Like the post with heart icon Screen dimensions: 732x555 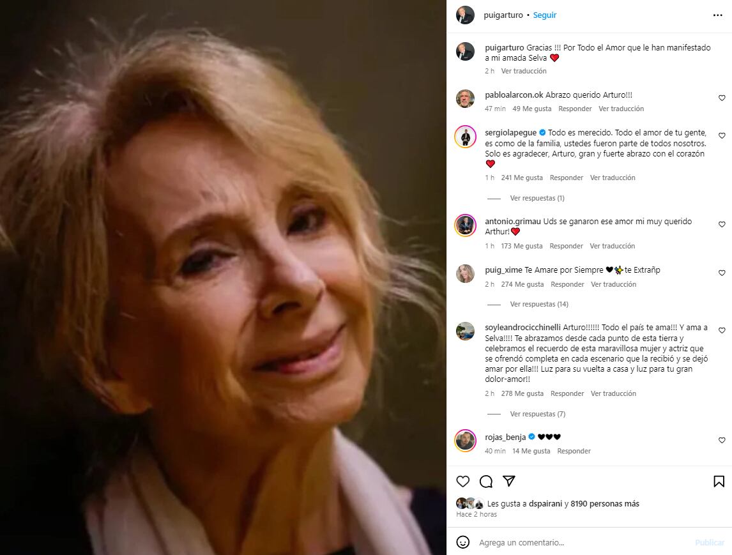coord(462,482)
